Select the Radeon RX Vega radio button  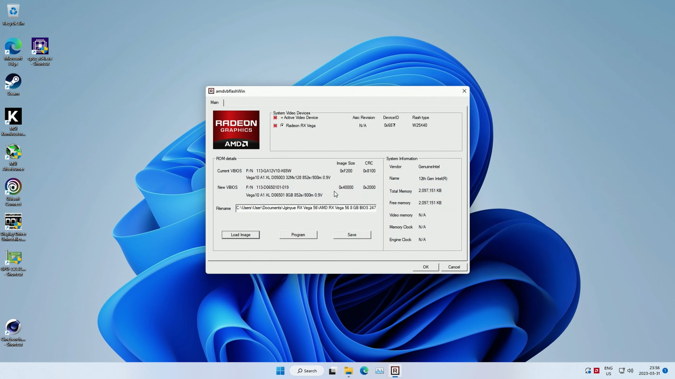tap(282, 125)
